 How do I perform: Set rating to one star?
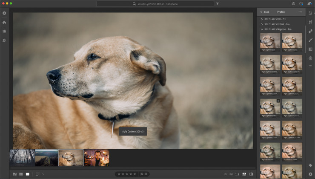(x=119, y=174)
